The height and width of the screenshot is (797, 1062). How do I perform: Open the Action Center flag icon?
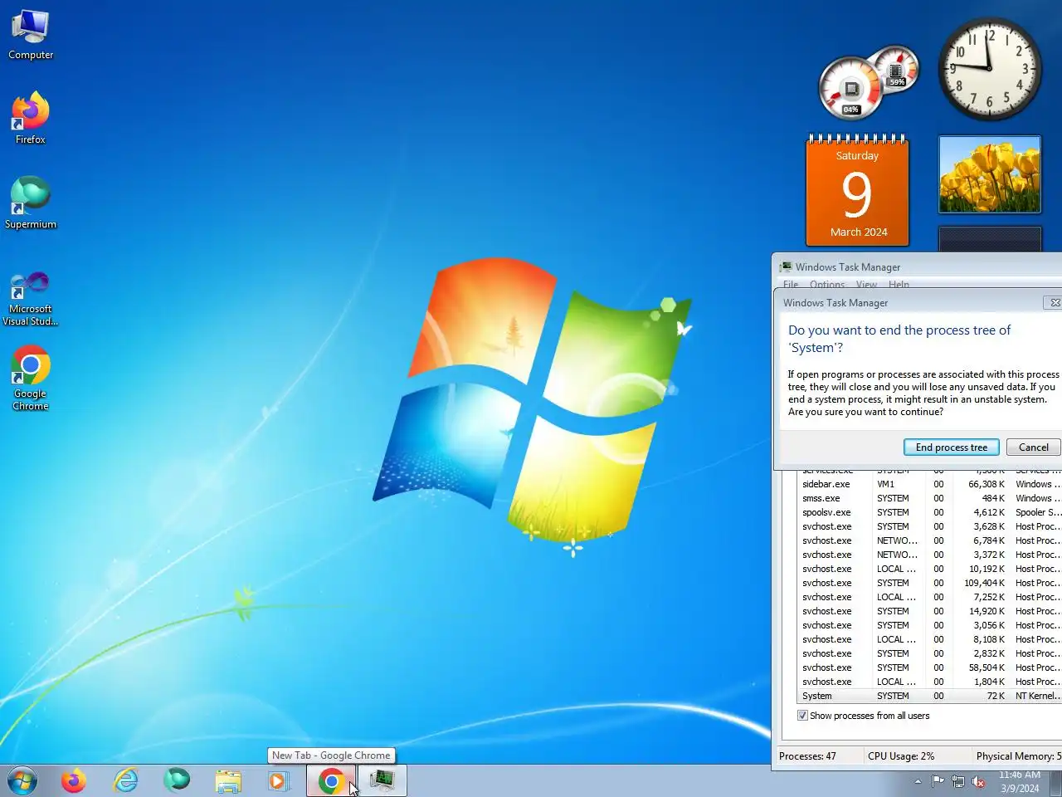(938, 781)
